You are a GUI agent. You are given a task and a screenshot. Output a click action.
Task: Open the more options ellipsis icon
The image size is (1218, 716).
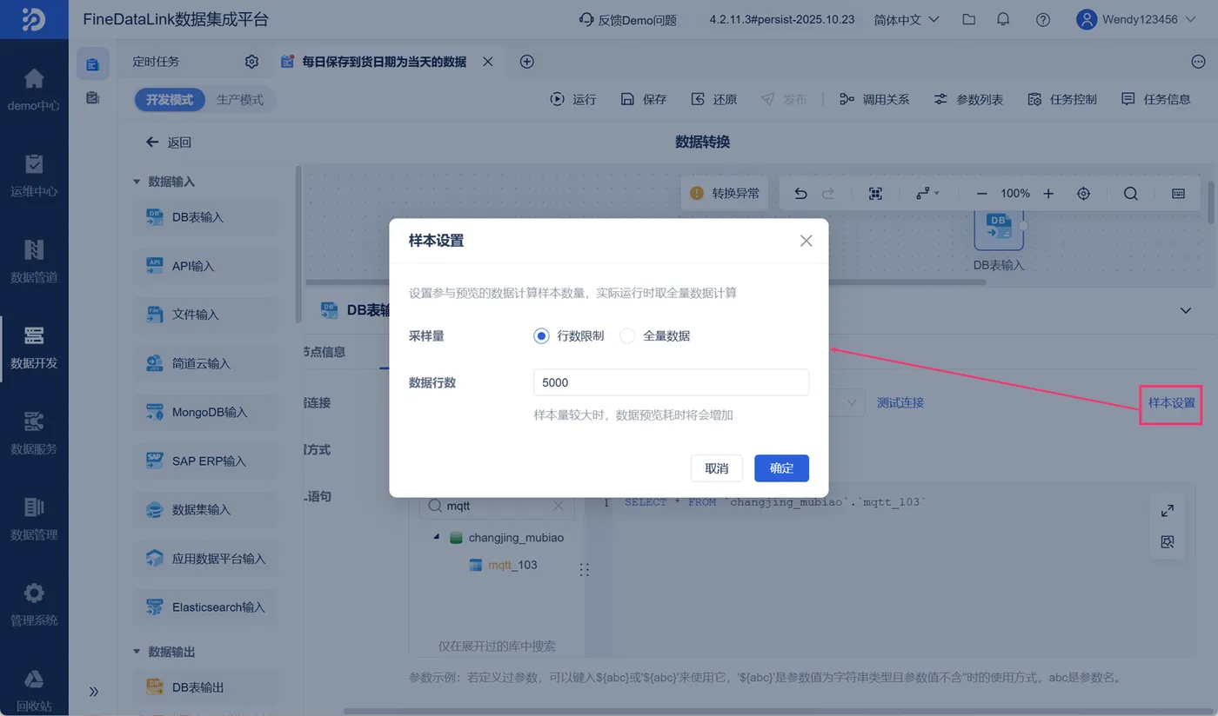point(1198,62)
